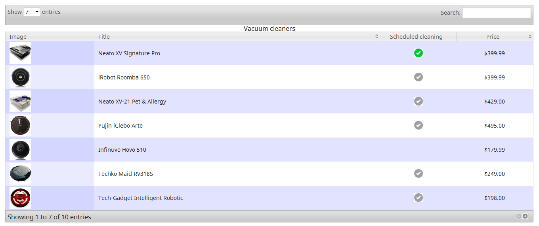This screenshot has width=539, height=226.
Task: Click the Search label
Action: (451, 13)
